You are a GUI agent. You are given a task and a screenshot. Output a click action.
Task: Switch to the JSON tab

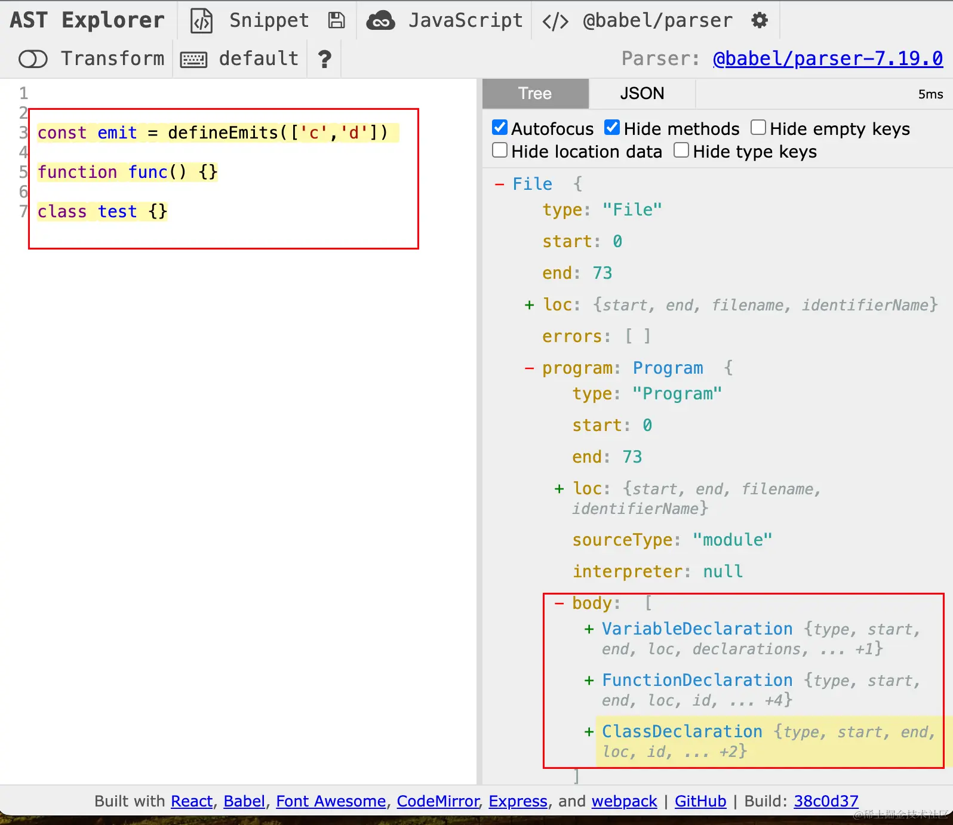[642, 94]
